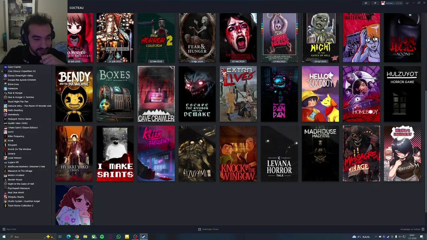Open Night at the Gates of Hell cover
The width and height of the screenshot is (427, 240).
tap(320, 38)
